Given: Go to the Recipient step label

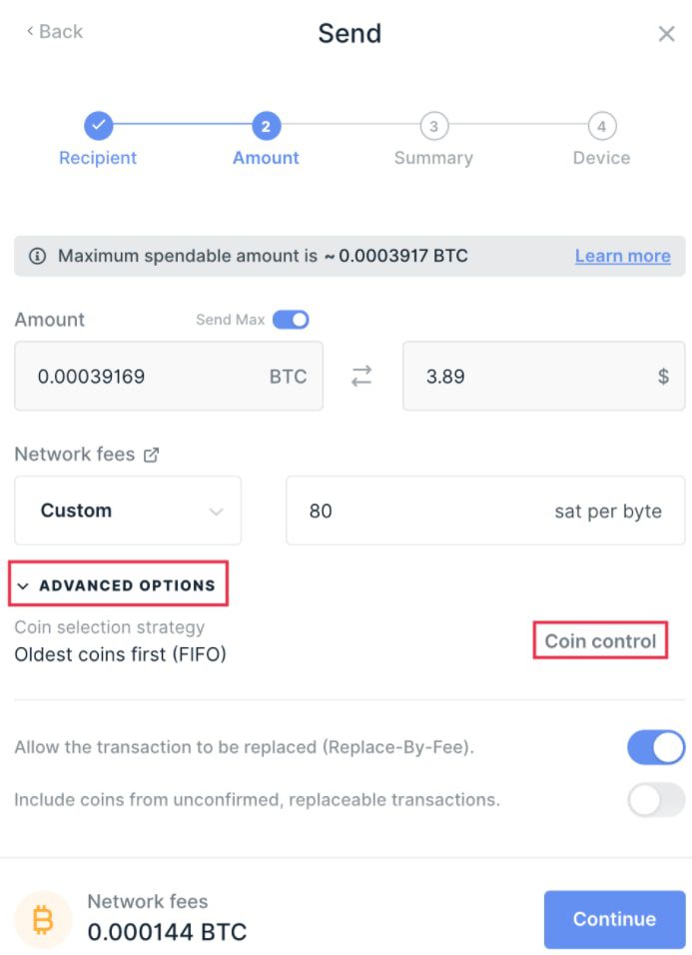Looking at the screenshot, I should pyautogui.click(x=98, y=158).
